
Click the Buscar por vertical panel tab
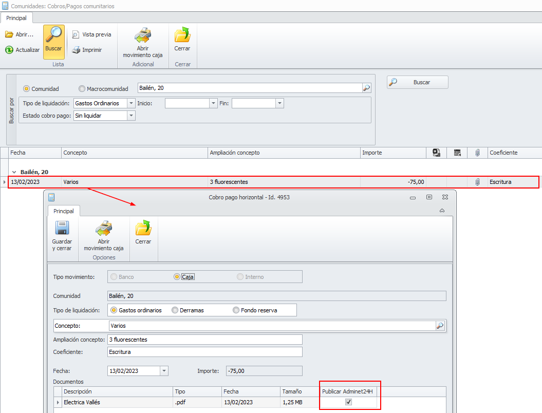pos(11,110)
